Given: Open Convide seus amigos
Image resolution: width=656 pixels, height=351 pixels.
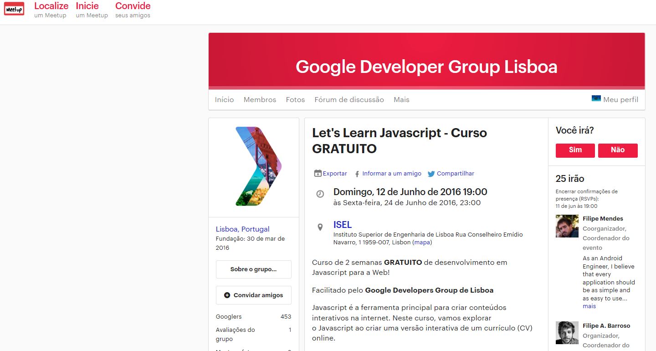Looking at the screenshot, I should click(133, 10).
